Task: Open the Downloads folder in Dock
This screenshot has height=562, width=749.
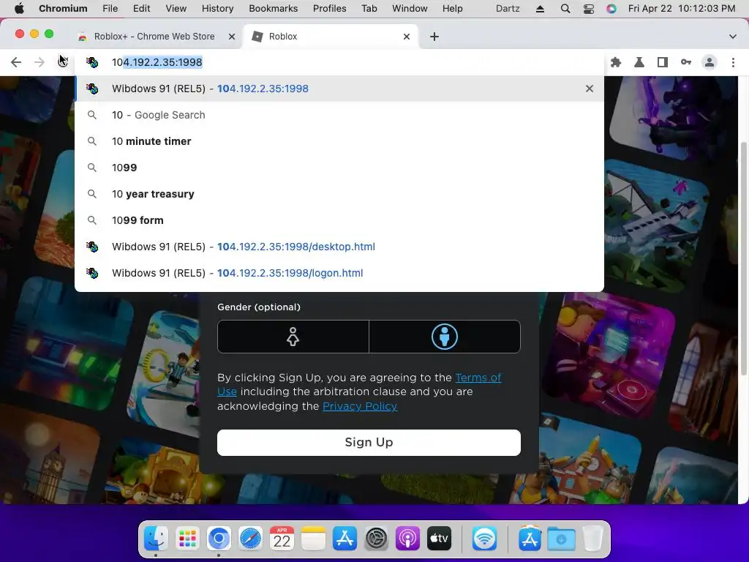Action: tap(561, 539)
